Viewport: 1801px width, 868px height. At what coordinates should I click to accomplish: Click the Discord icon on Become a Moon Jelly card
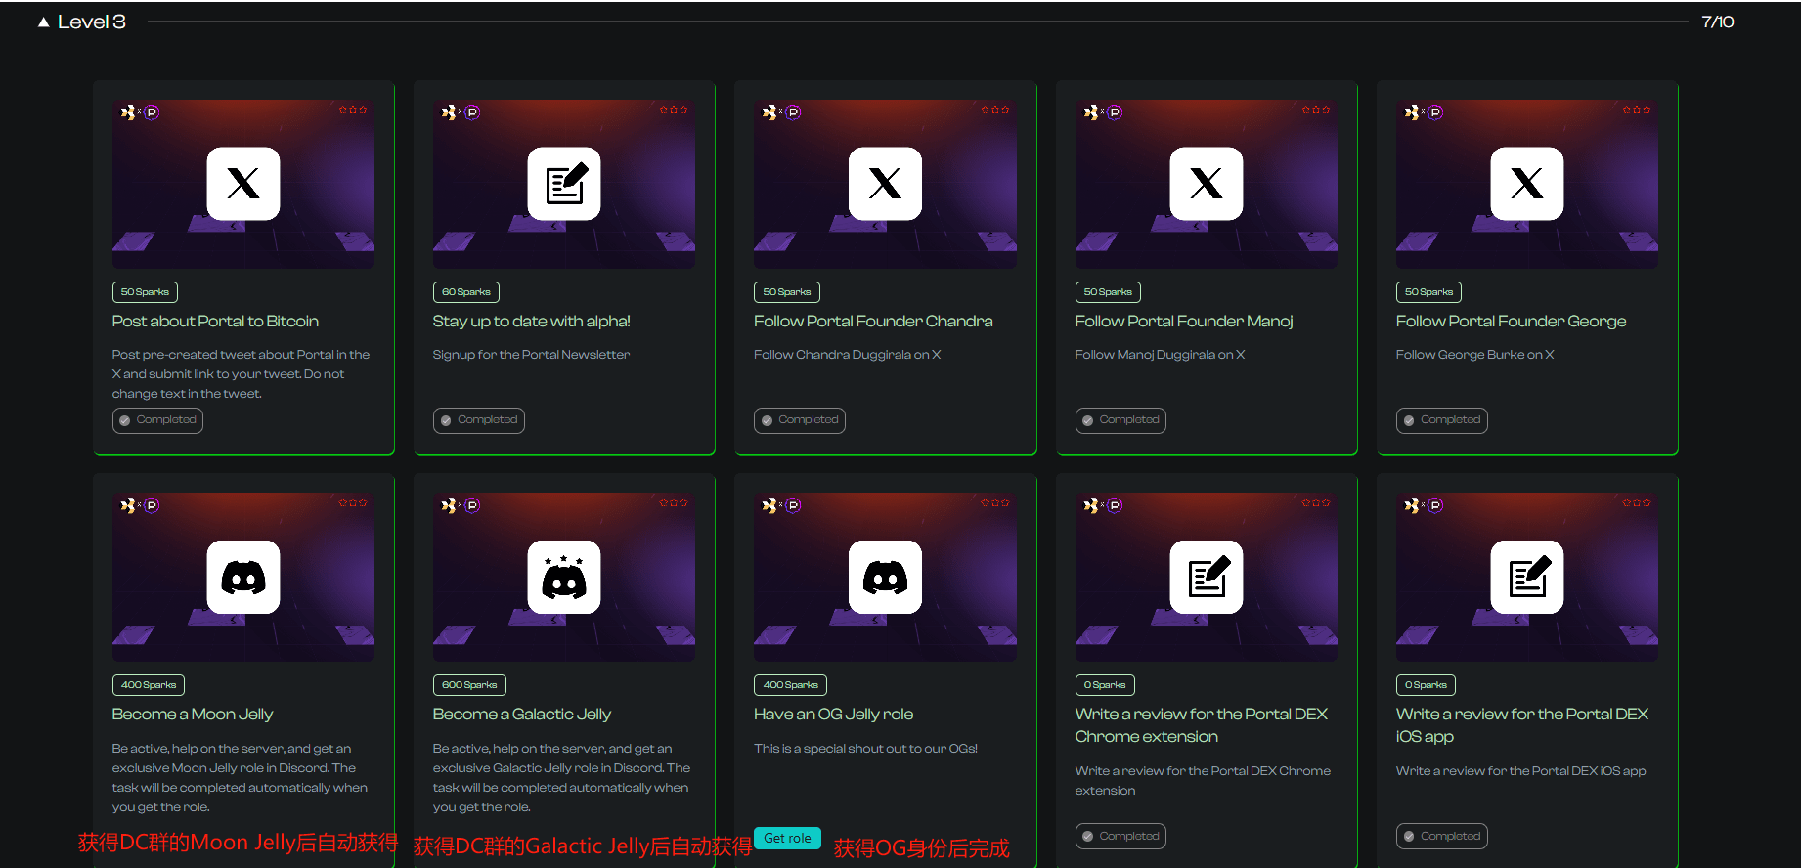[x=243, y=577]
